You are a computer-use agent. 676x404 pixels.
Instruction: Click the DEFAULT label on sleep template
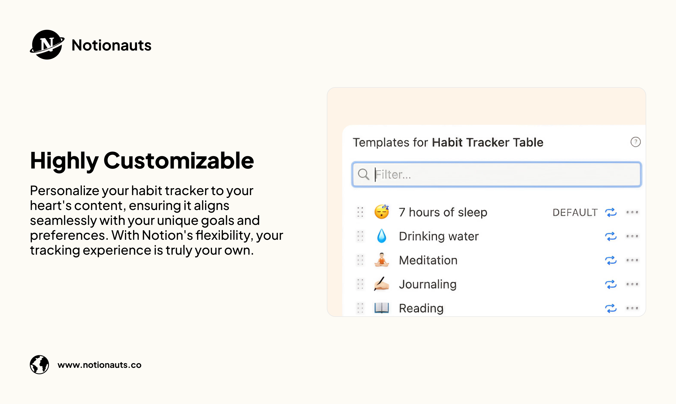(x=575, y=212)
